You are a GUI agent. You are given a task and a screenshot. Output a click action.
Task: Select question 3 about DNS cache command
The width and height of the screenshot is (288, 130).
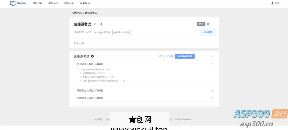coord(97,77)
